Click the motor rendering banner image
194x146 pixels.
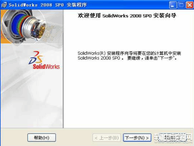(x=32, y=27)
